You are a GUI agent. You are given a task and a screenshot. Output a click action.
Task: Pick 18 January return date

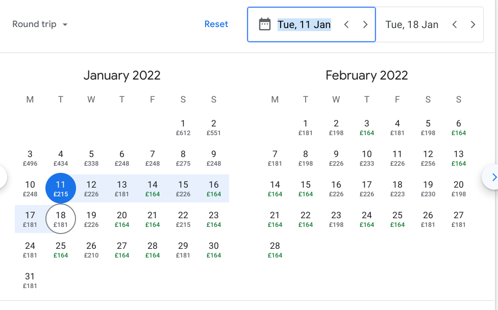pos(61,219)
